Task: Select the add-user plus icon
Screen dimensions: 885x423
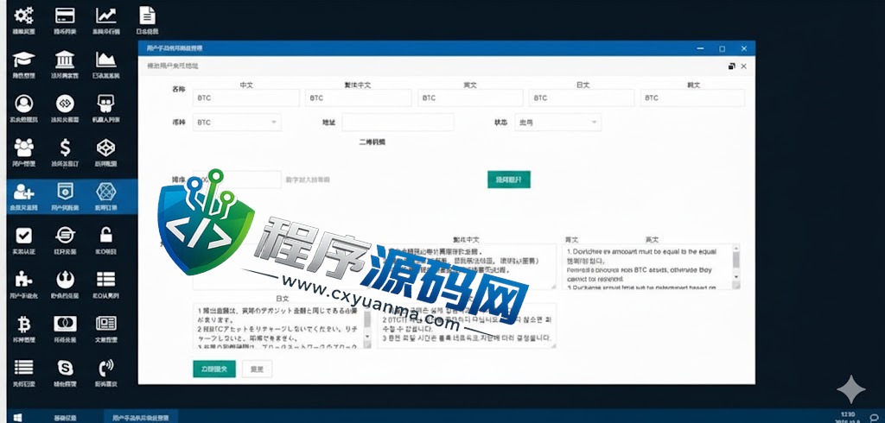Action: (x=23, y=192)
